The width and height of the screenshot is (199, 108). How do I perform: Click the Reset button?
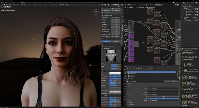(106, 36)
